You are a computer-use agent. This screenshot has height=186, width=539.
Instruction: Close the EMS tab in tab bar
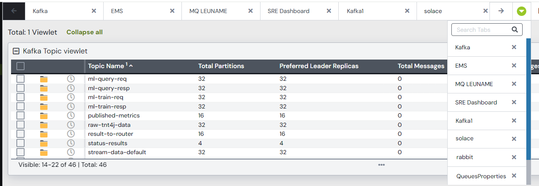[x=172, y=11]
